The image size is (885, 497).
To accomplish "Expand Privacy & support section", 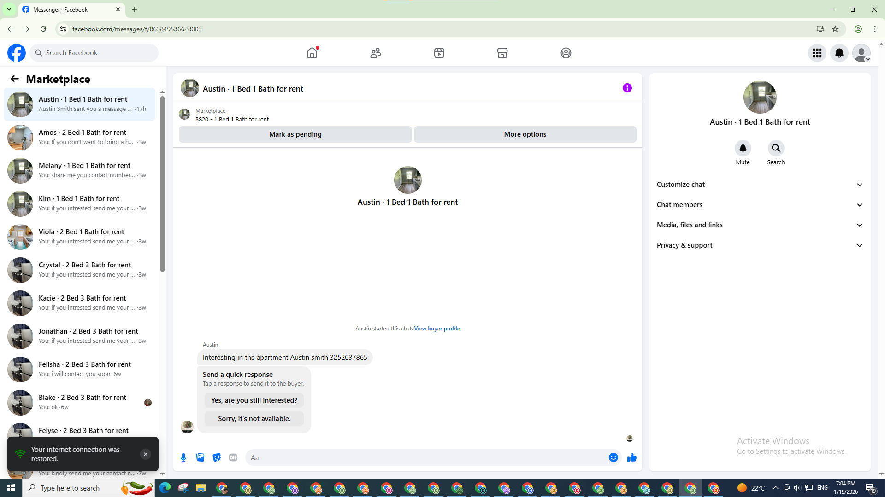I will [x=760, y=245].
